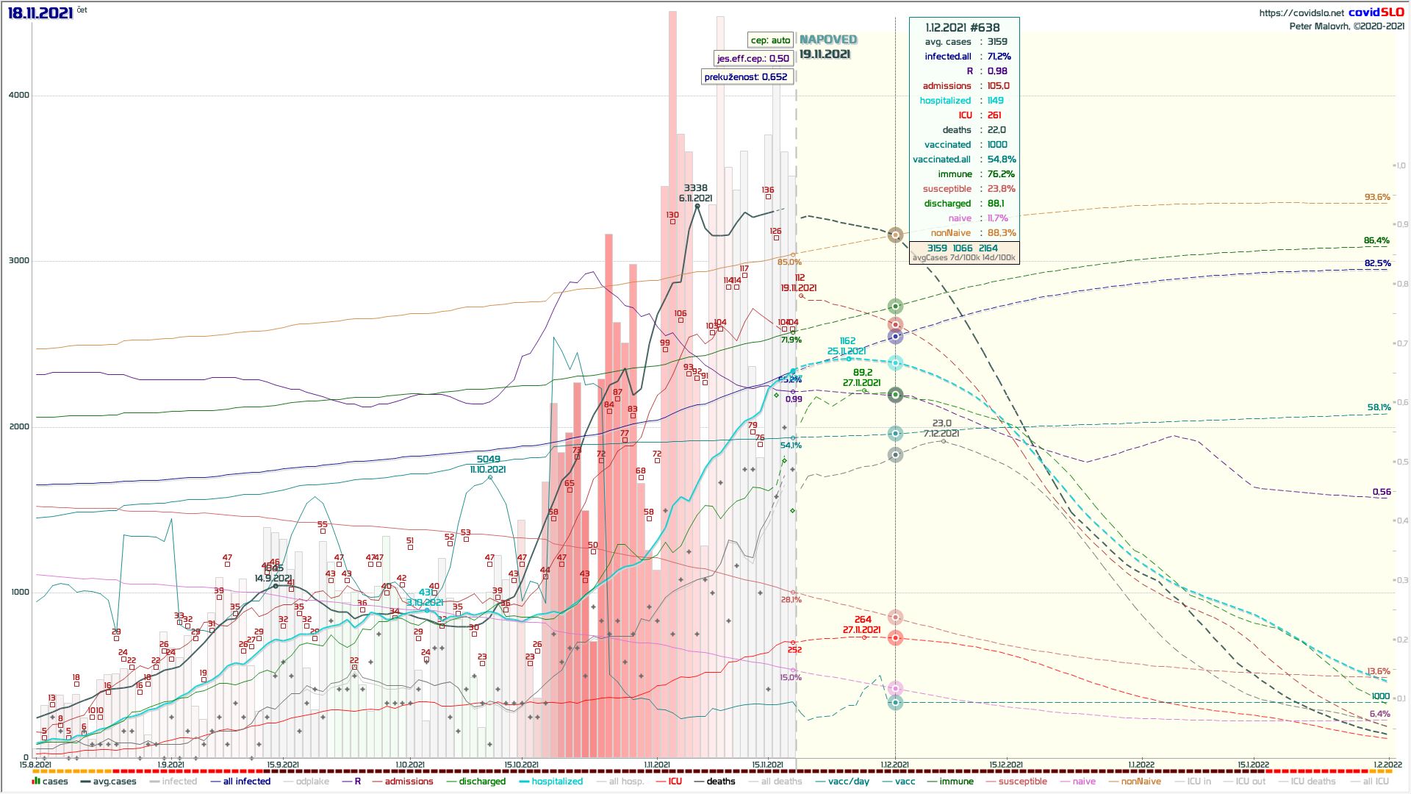Screen dimensions: 1411x794
Task: Click the 'jes.eff.cep.: 0,50' parameter box
Action: 753,59
